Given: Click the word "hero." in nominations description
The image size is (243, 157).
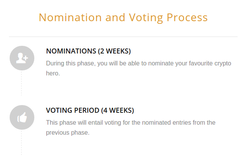Looking at the screenshot, I should [53, 73].
